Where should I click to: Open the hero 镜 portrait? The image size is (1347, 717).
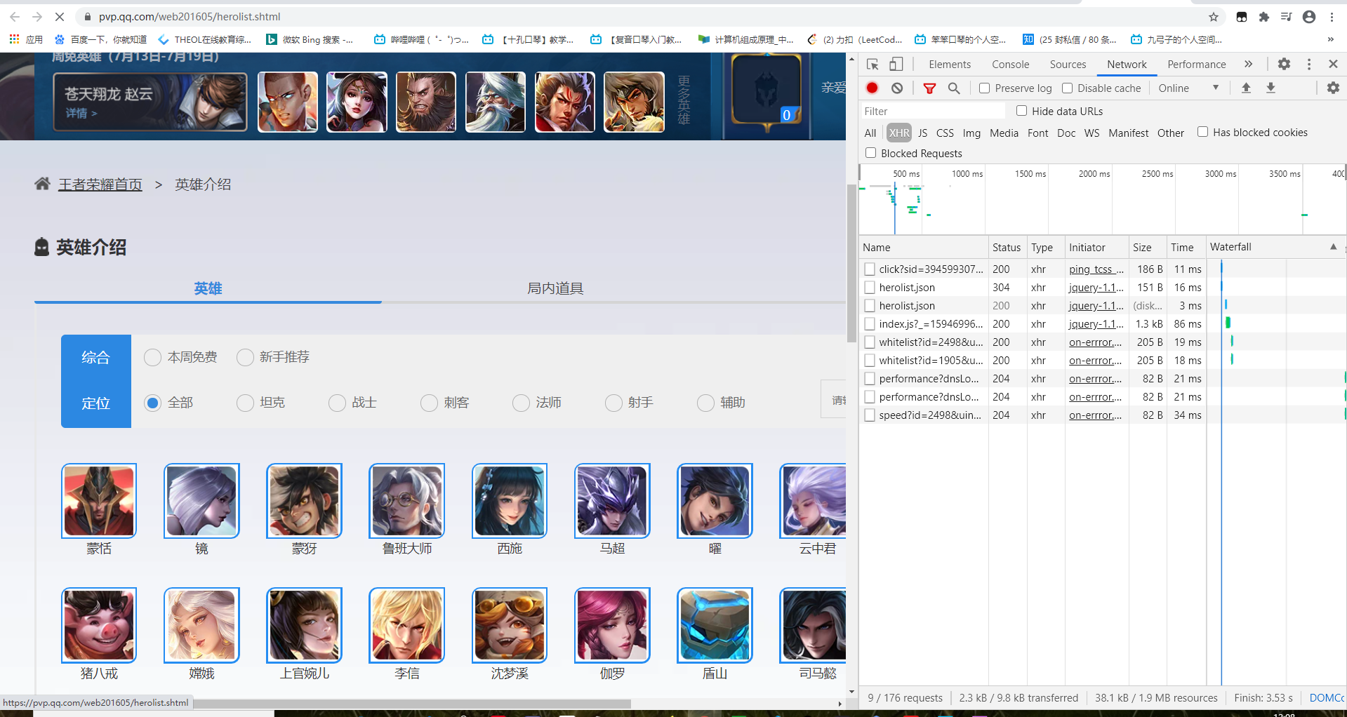201,501
